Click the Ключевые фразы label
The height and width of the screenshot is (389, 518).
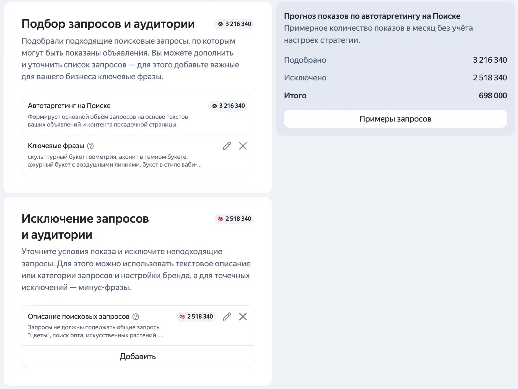(x=56, y=146)
